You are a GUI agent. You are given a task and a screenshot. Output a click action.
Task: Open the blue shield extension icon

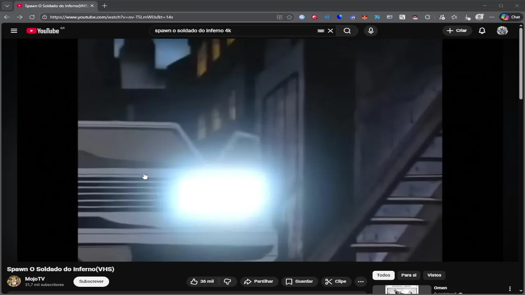point(340,17)
